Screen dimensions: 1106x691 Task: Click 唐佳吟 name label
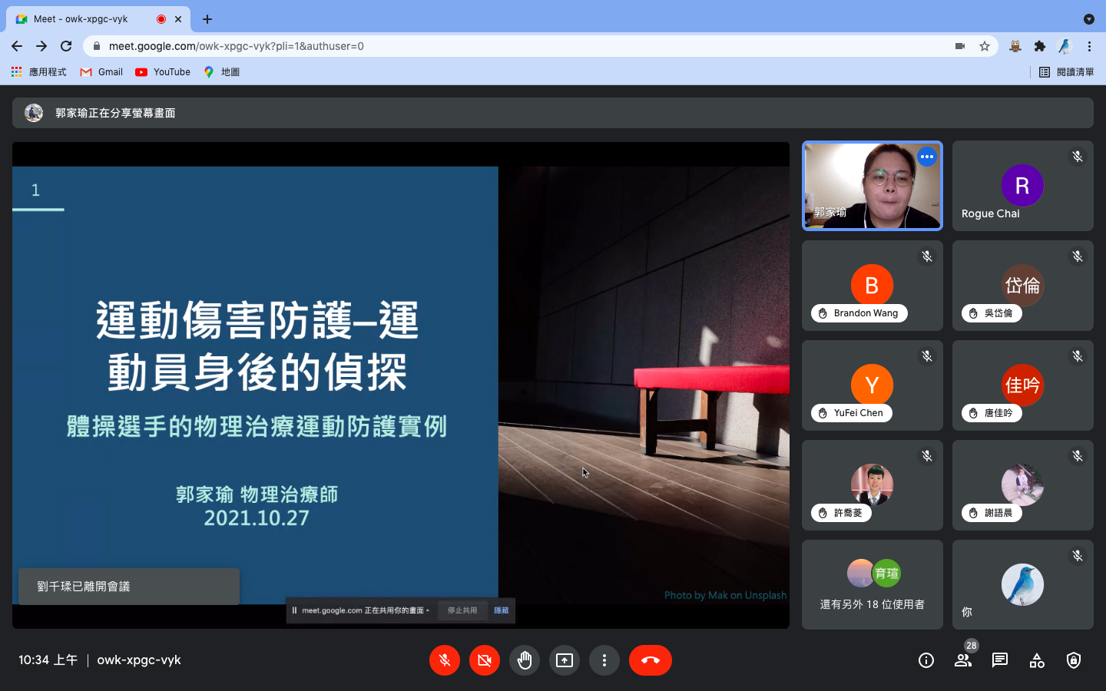992,413
